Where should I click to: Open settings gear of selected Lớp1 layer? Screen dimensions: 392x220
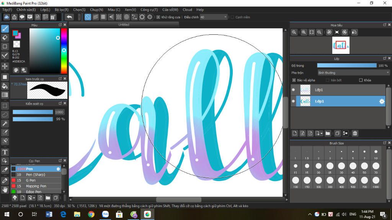pos(382,101)
